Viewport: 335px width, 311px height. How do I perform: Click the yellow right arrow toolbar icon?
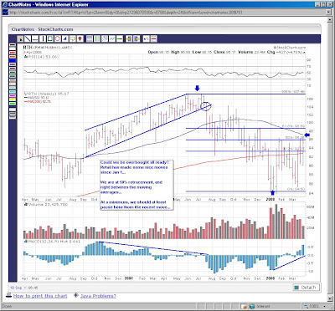pyautogui.click(x=137, y=39)
